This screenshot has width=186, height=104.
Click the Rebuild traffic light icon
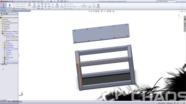(x=65, y=1)
